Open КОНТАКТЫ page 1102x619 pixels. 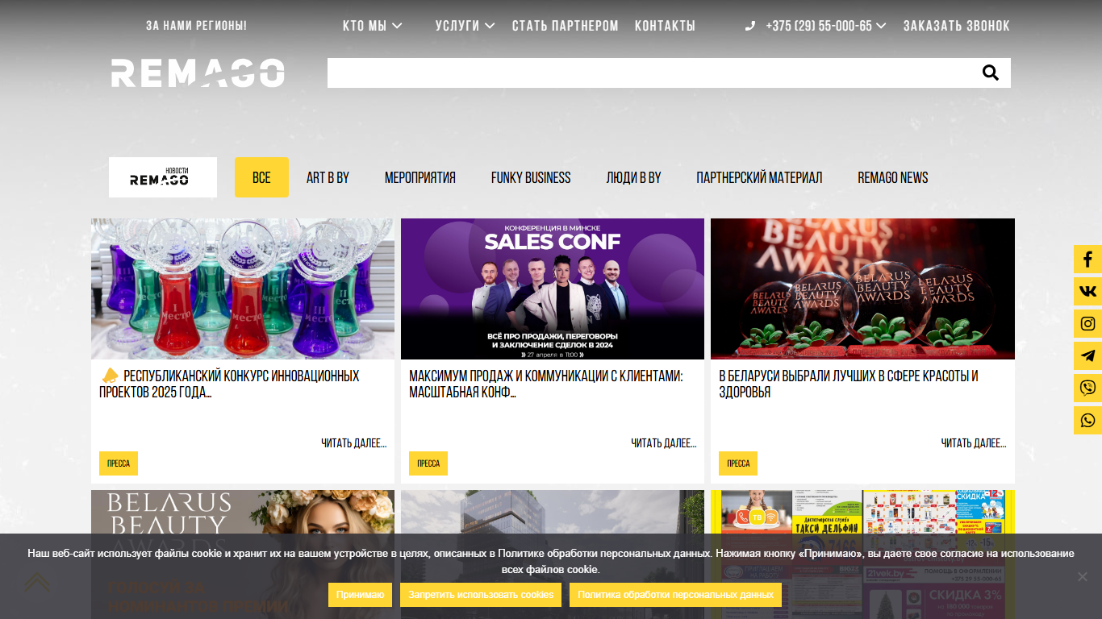665,26
